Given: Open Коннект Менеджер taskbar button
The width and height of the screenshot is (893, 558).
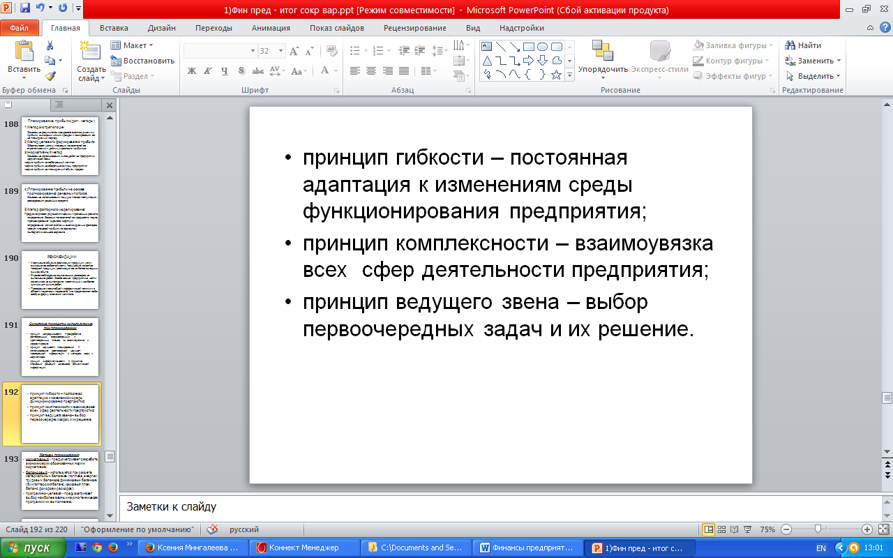Looking at the screenshot, I should (305, 548).
